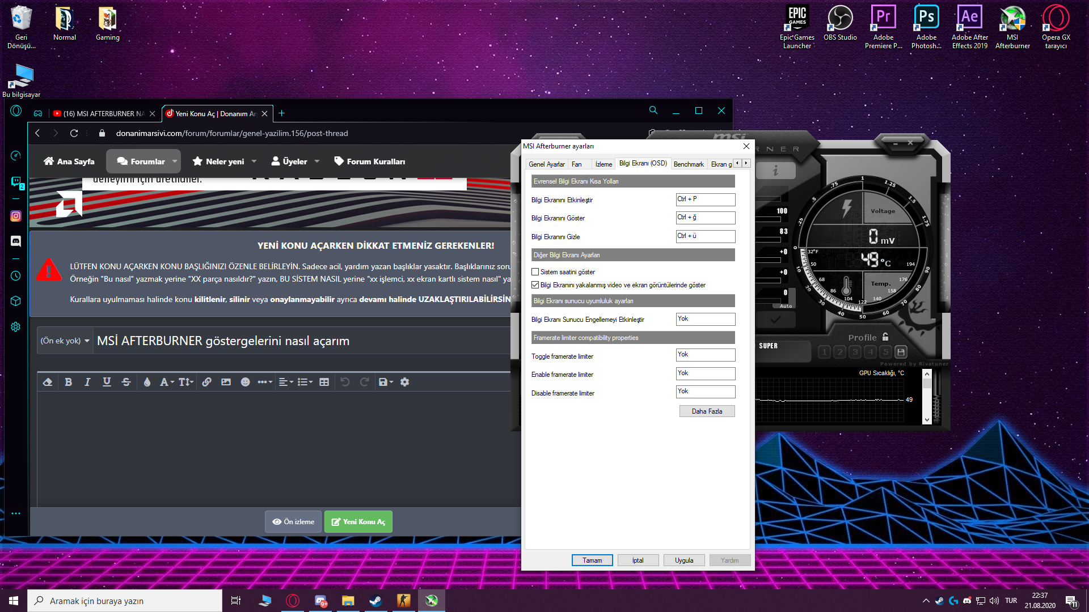Toggle bold formatting in forum editor
Image resolution: width=1089 pixels, height=612 pixels.
(68, 382)
